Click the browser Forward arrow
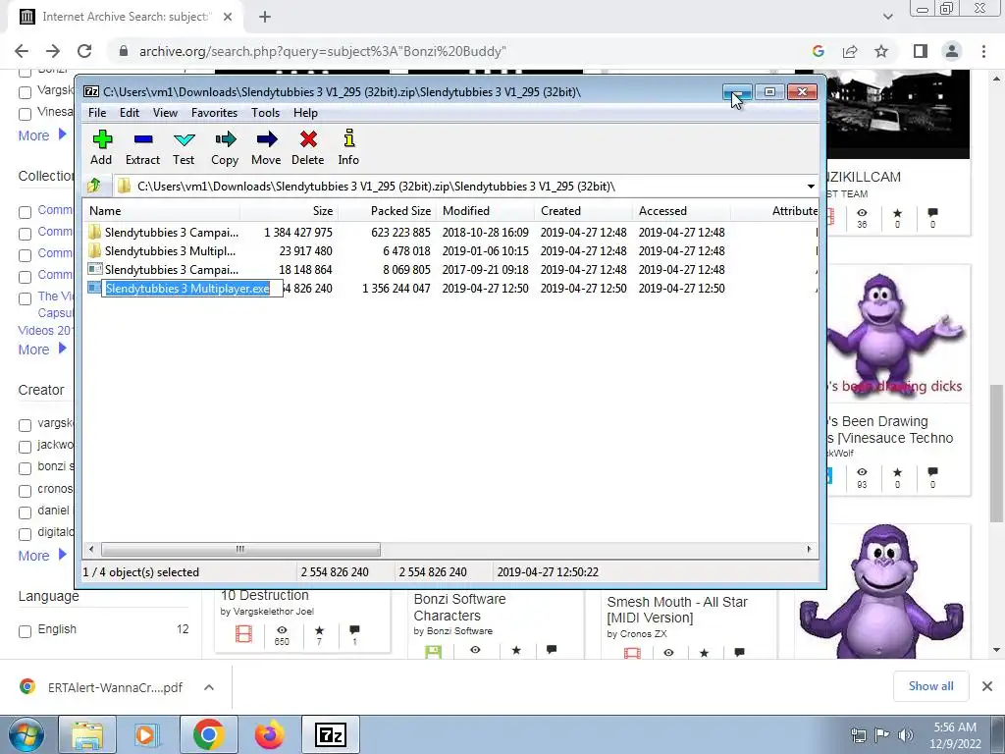This screenshot has height=754, width=1005. [53, 51]
